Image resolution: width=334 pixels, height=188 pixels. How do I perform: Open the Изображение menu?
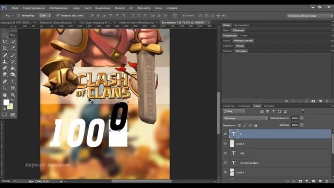click(58, 8)
